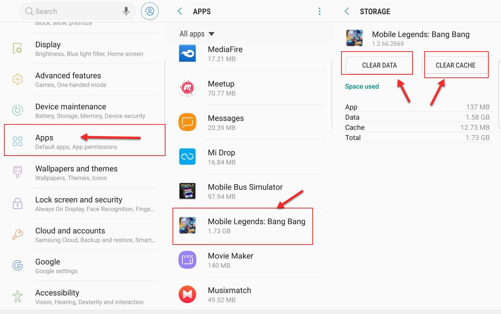Image resolution: width=501 pixels, height=314 pixels.
Task: Click the magnifier icon in Search bar
Action: click(x=29, y=11)
